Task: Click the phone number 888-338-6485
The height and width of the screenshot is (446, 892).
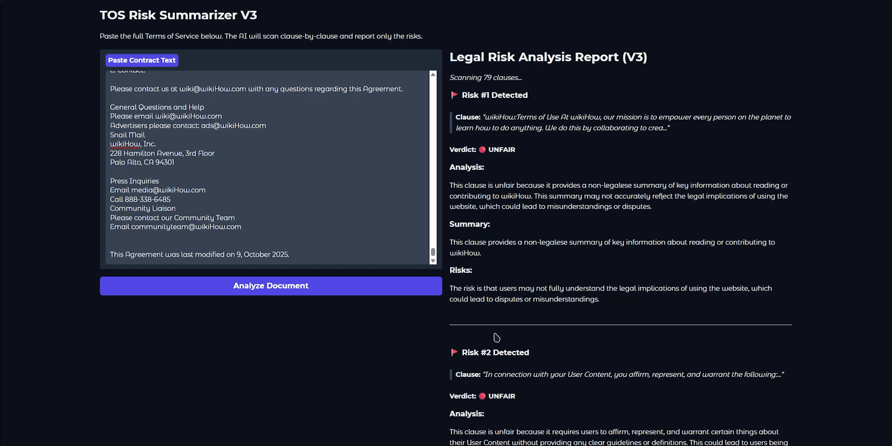Action: [147, 199]
